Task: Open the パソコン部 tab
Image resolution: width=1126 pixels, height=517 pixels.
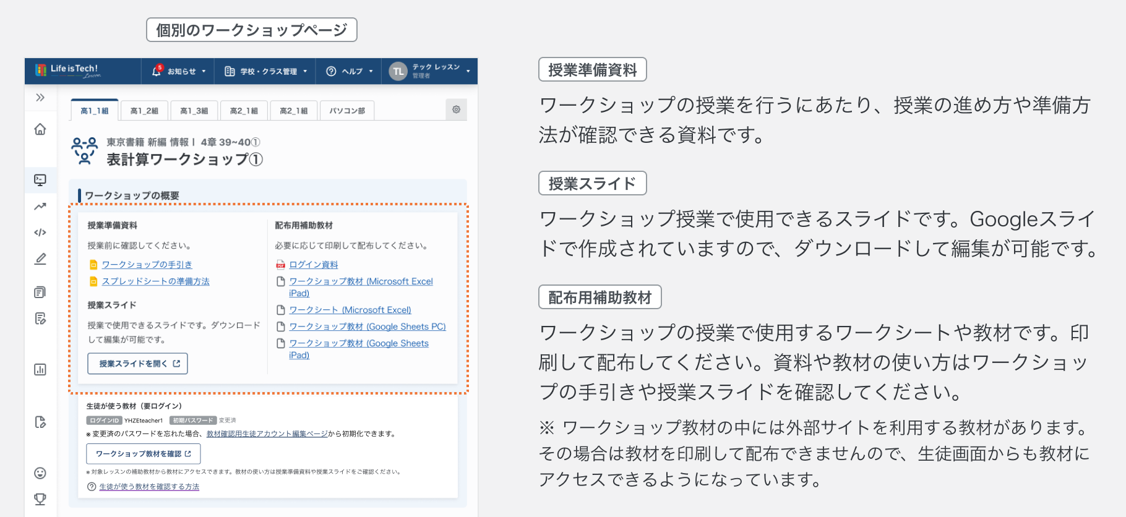Action: [347, 111]
